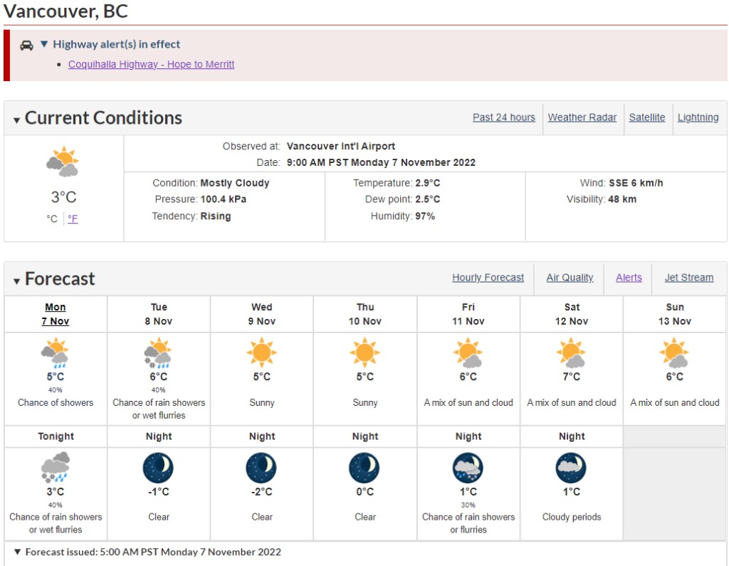Select the Mon 7 Nov forecast heading
The image size is (729, 566).
click(x=56, y=314)
